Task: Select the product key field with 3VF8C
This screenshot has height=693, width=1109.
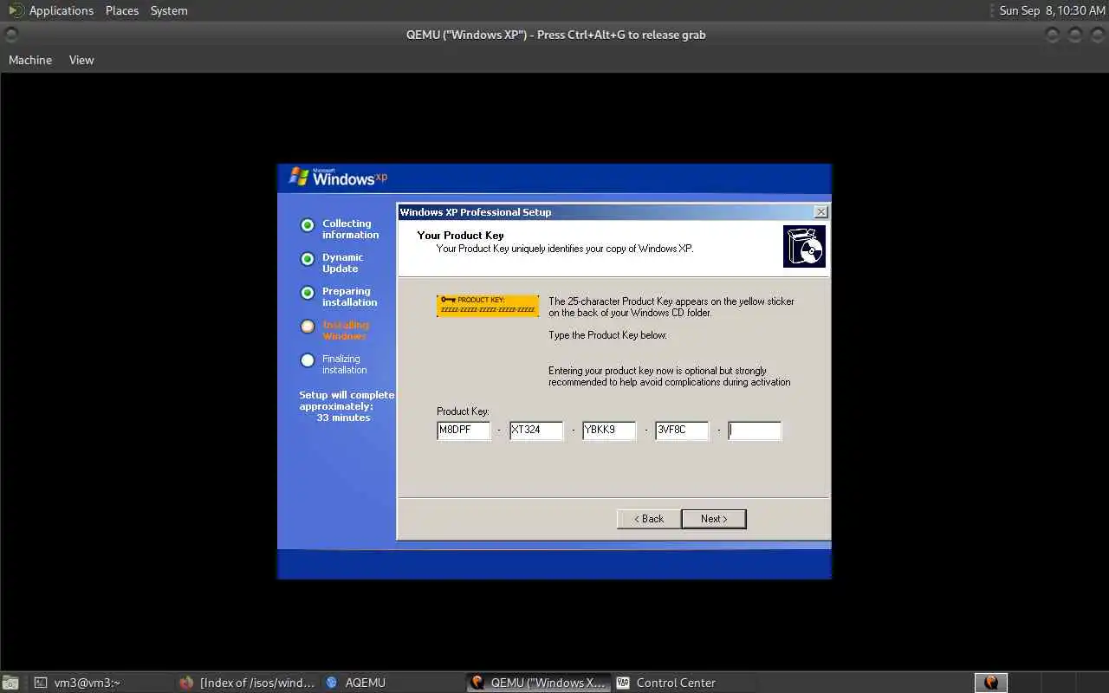Action: click(682, 430)
